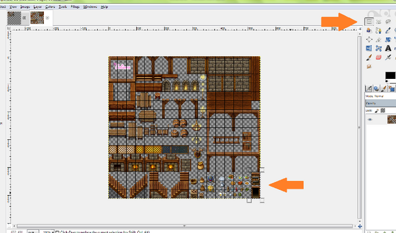Switch to the first image tab thumbnail

coord(14,18)
